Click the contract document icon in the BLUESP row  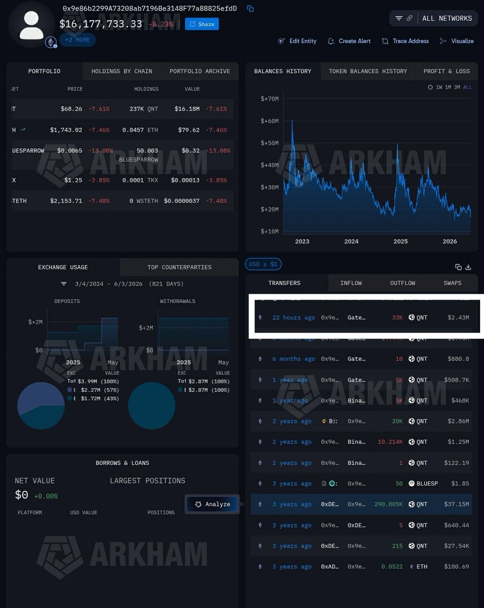coord(324,483)
